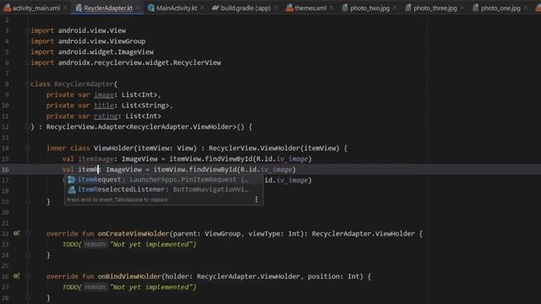Switch to the activity_main.xml tab

36,8
